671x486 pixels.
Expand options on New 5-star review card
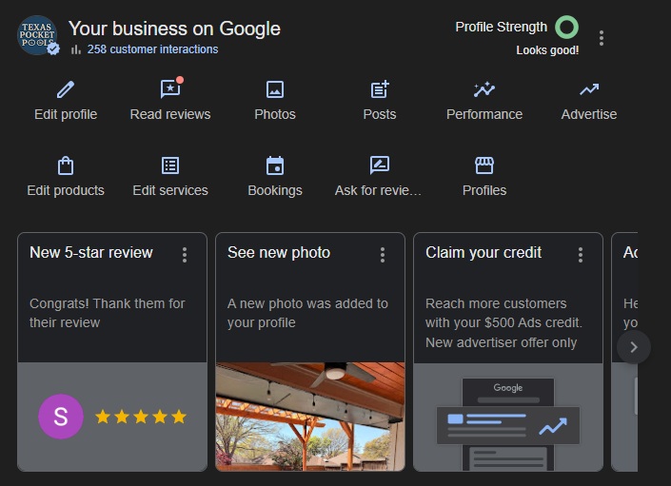(x=185, y=255)
